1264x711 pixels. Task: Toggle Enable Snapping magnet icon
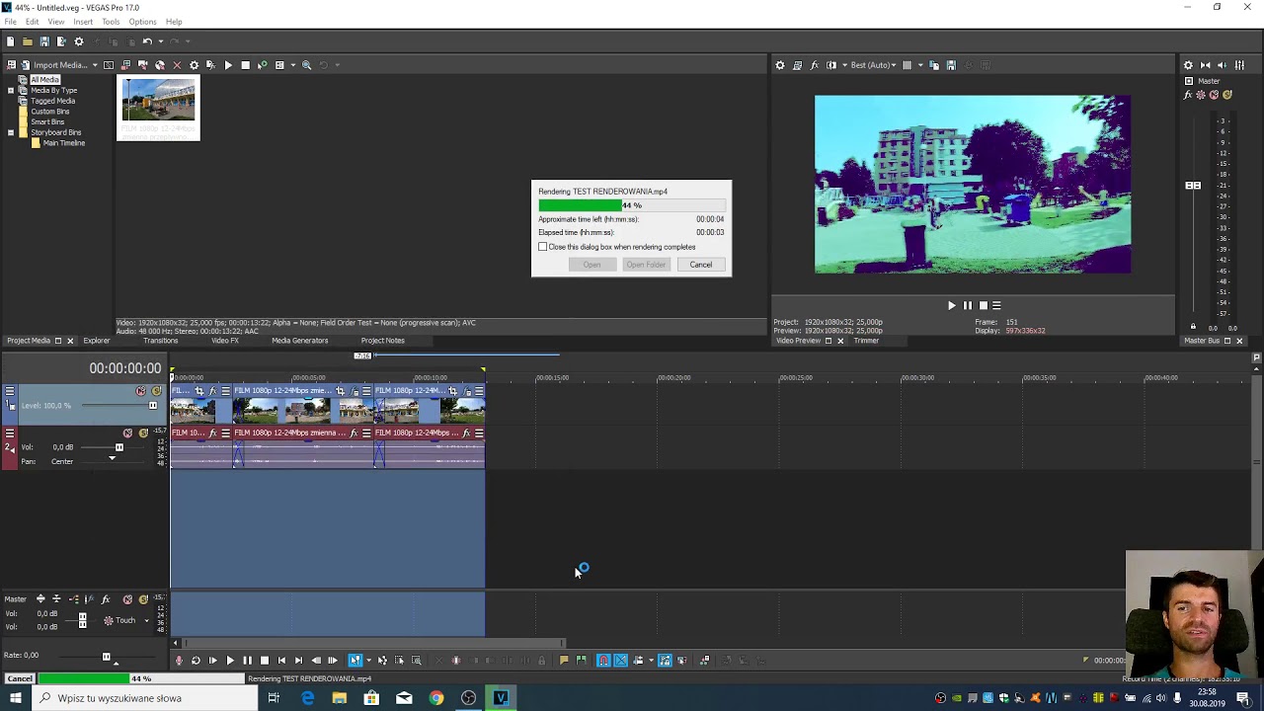click(603, 661)
